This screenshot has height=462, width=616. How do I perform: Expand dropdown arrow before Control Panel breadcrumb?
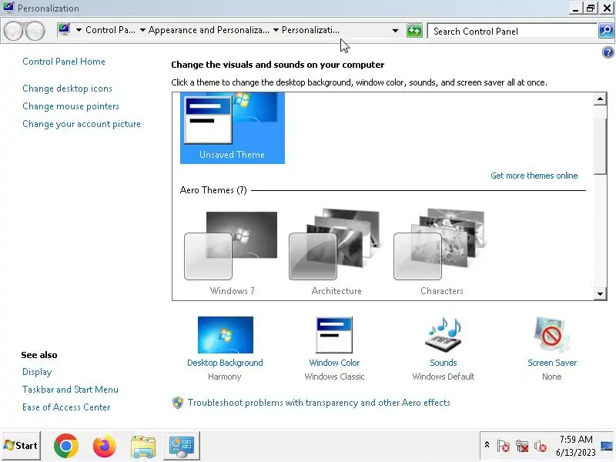point(79,30)
